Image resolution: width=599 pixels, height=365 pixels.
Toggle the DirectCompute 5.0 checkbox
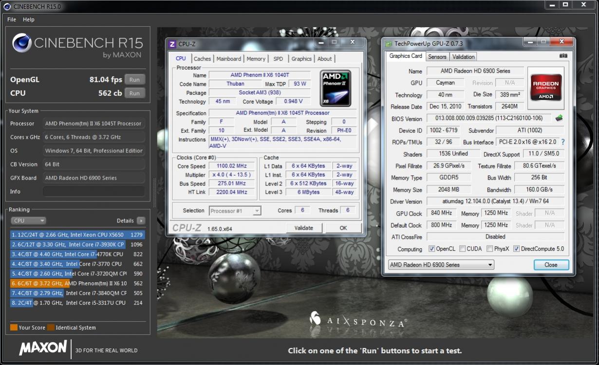click(x=517, y=249)
